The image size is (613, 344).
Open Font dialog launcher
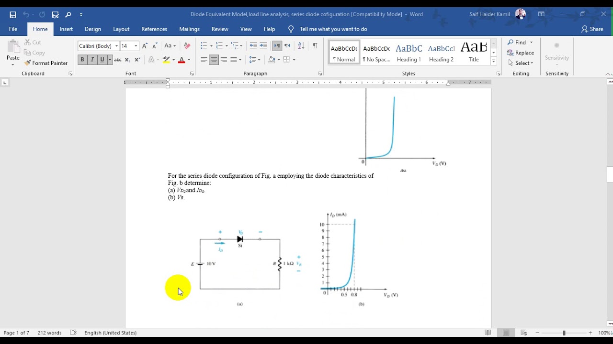coord(192,74)
